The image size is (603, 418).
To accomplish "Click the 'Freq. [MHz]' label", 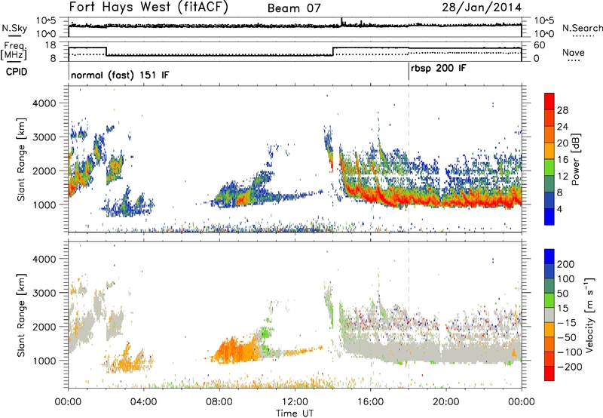I will click(14, 51).
